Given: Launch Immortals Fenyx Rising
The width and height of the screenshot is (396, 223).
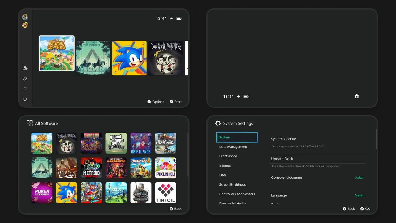Looking at the screenshot, I should point(166,143).
